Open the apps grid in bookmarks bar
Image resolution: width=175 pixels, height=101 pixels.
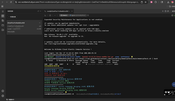[x=2, y=7]
